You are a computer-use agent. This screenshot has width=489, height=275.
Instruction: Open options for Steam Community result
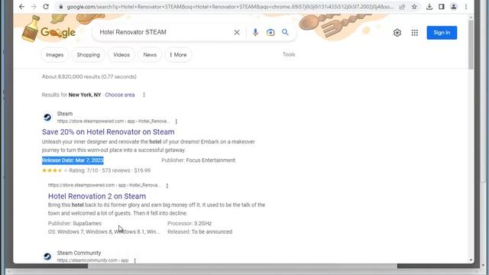135,260
